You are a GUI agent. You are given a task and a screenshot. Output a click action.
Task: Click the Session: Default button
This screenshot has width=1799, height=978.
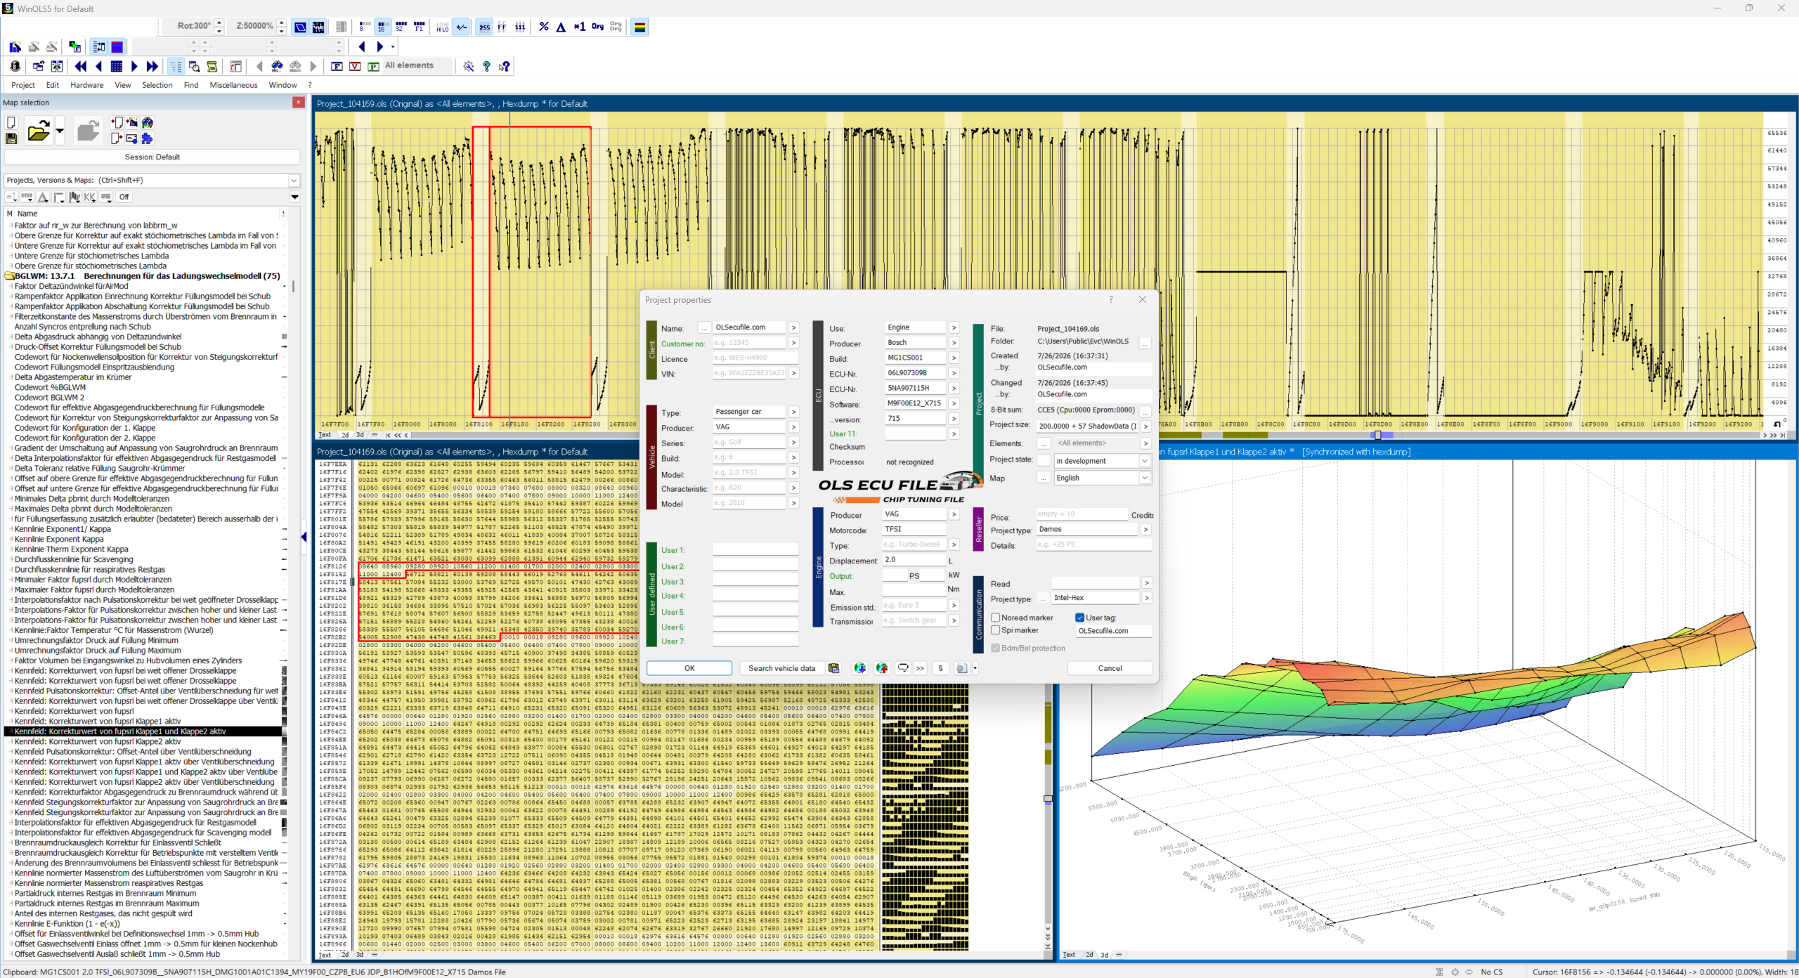152,157
